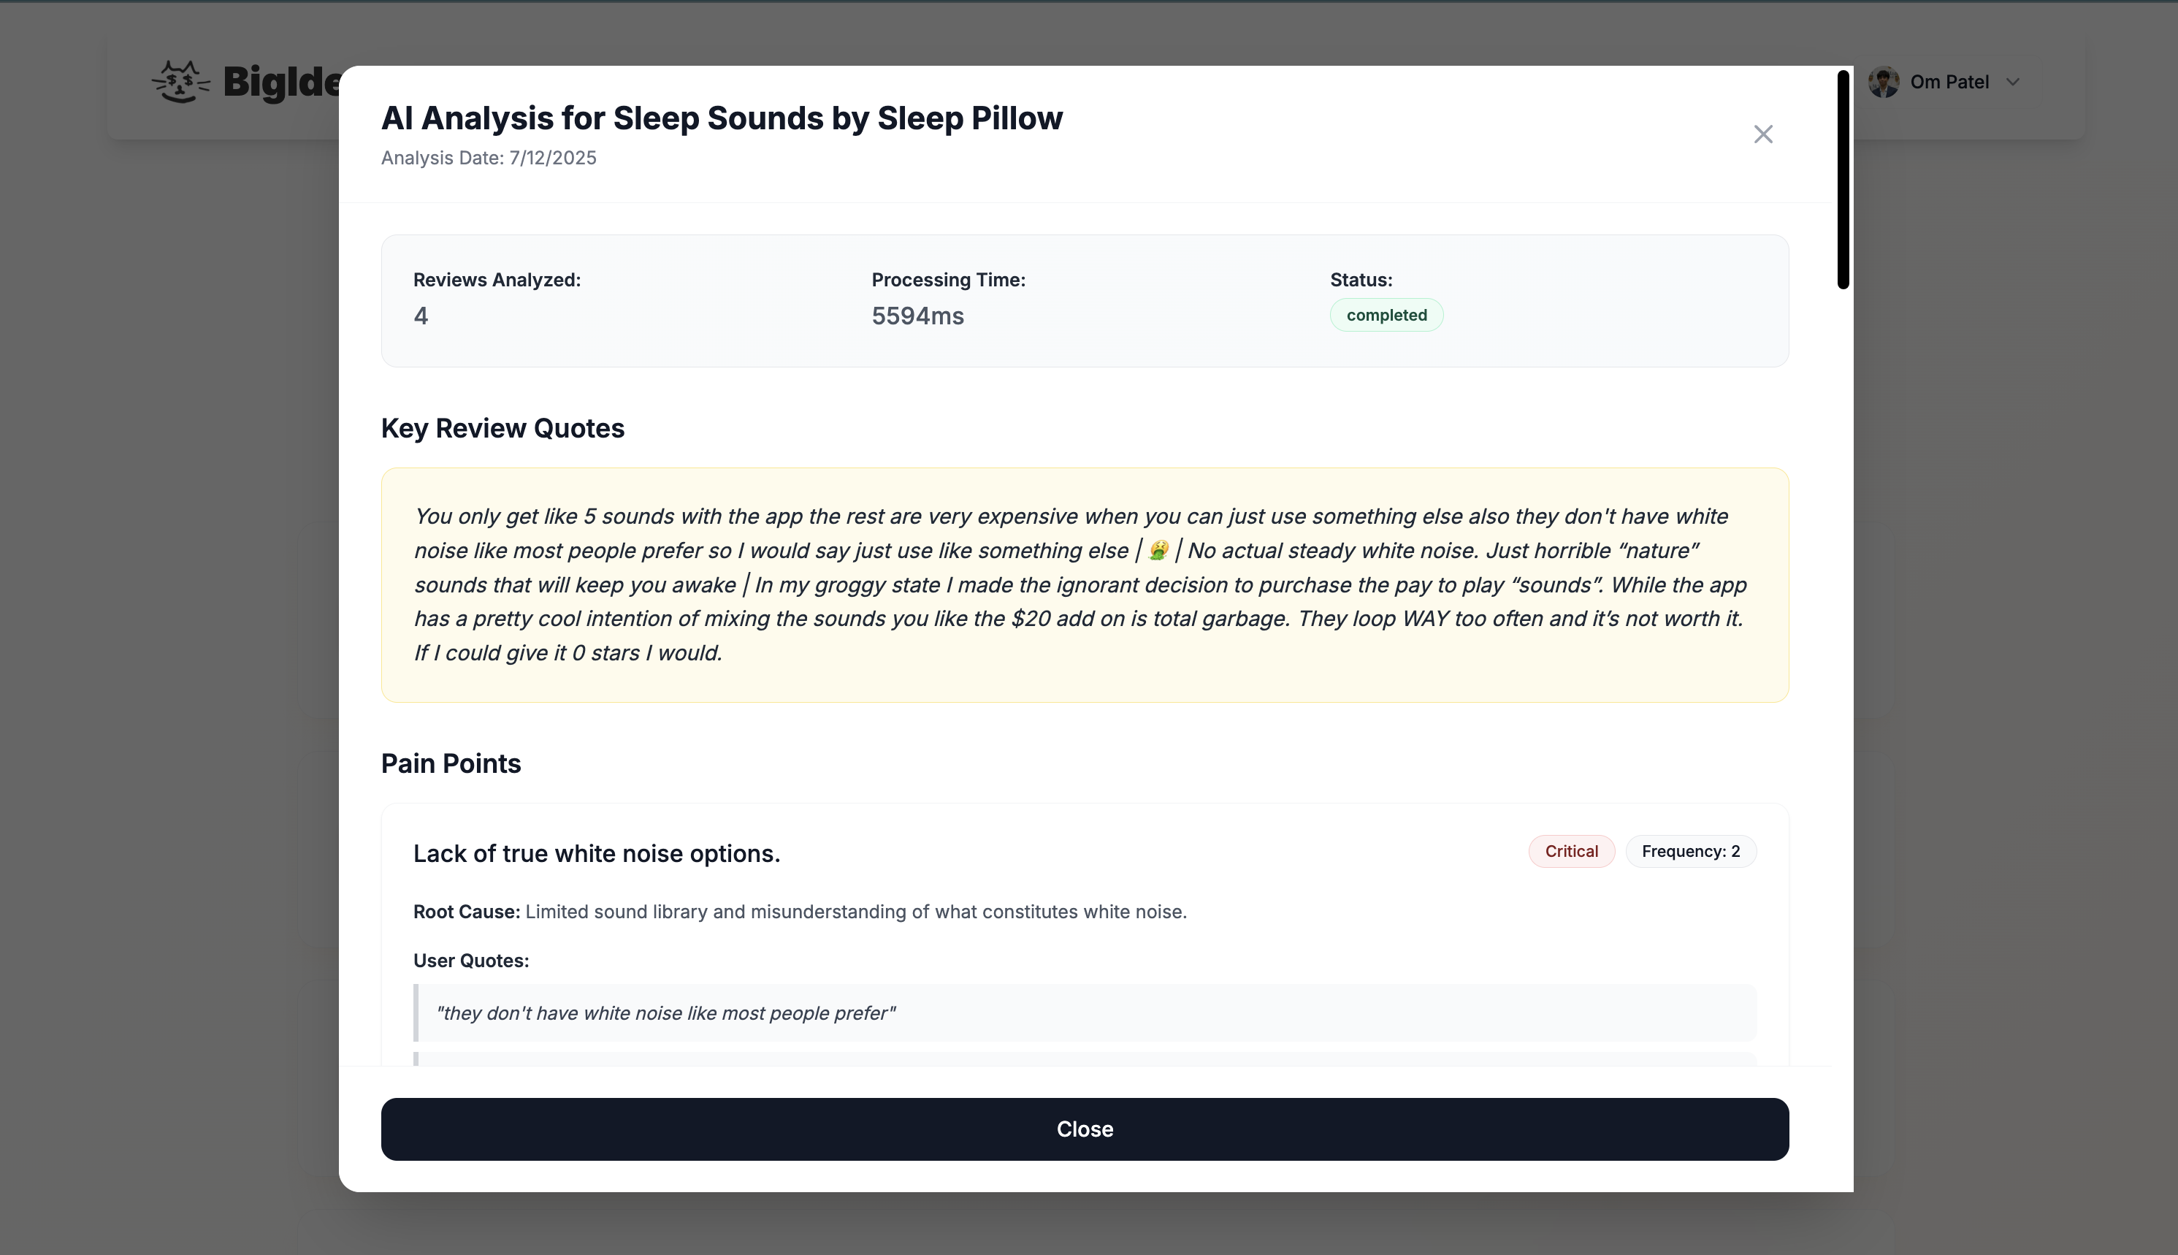The image size is (2178, 1255).
Task: Click the 'User Quotes:' label
Action: coord(471,960)
